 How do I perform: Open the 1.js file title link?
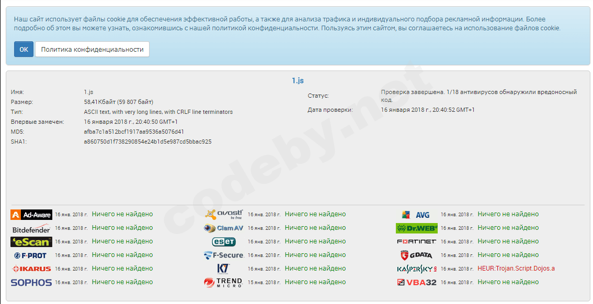click(x=298, y=80)
